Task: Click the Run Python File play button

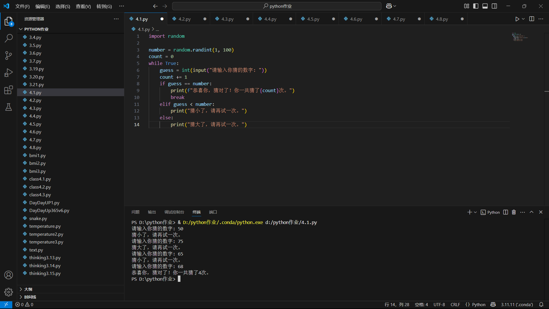Action: (517, 19)
